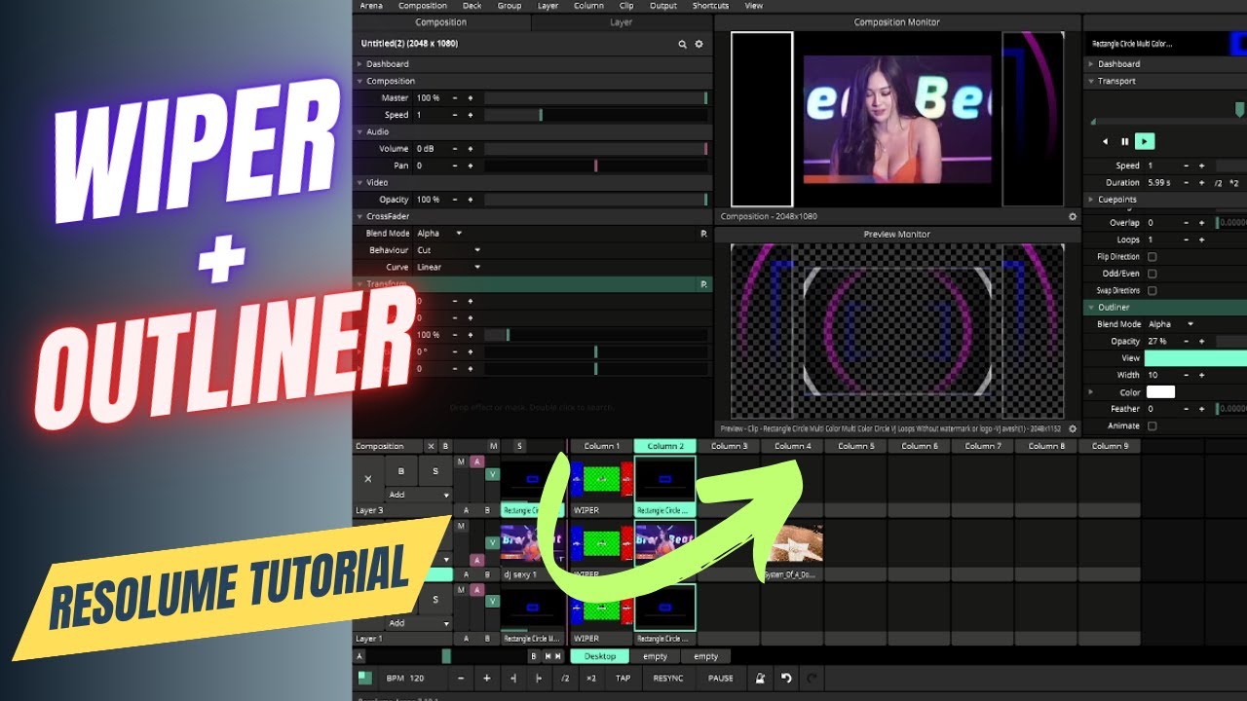This screenshot has height=701, width=1247.
Task: Click the BPM push-forward tick icon
Action: click(539, 678)
